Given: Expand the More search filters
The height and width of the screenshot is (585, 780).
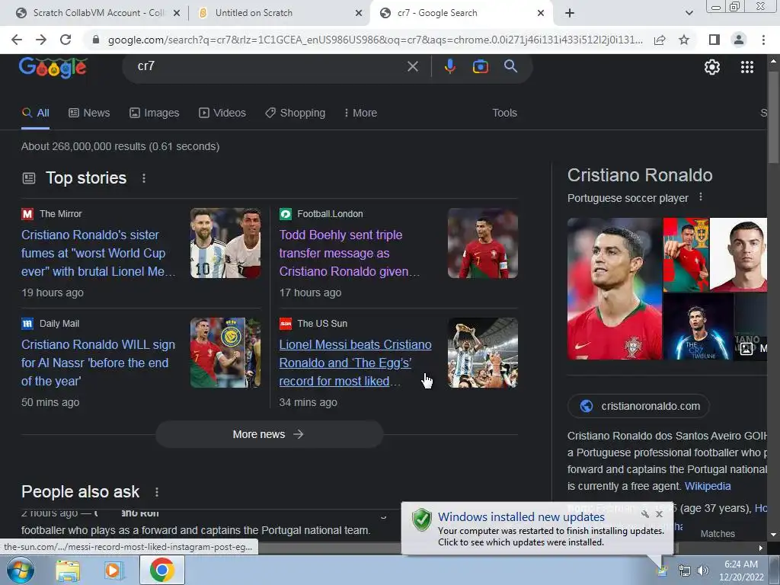Looking at the screenshot, I should pyautogui.click(x=360, y=113).
